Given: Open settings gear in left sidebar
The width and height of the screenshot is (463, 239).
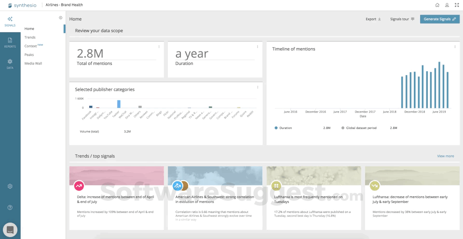Looking at the screenshot, I should tap(10, 186).
